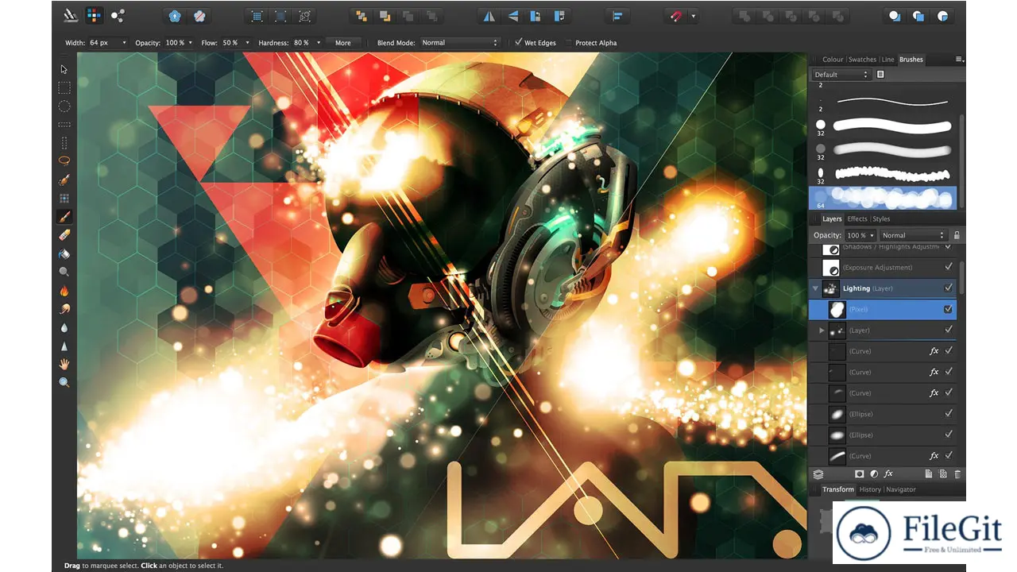Image resolution: width=1017 pixels, height=572 pixels.
Task: Select the Burn Brush flame tool
Action: click(x=64, y=292)
